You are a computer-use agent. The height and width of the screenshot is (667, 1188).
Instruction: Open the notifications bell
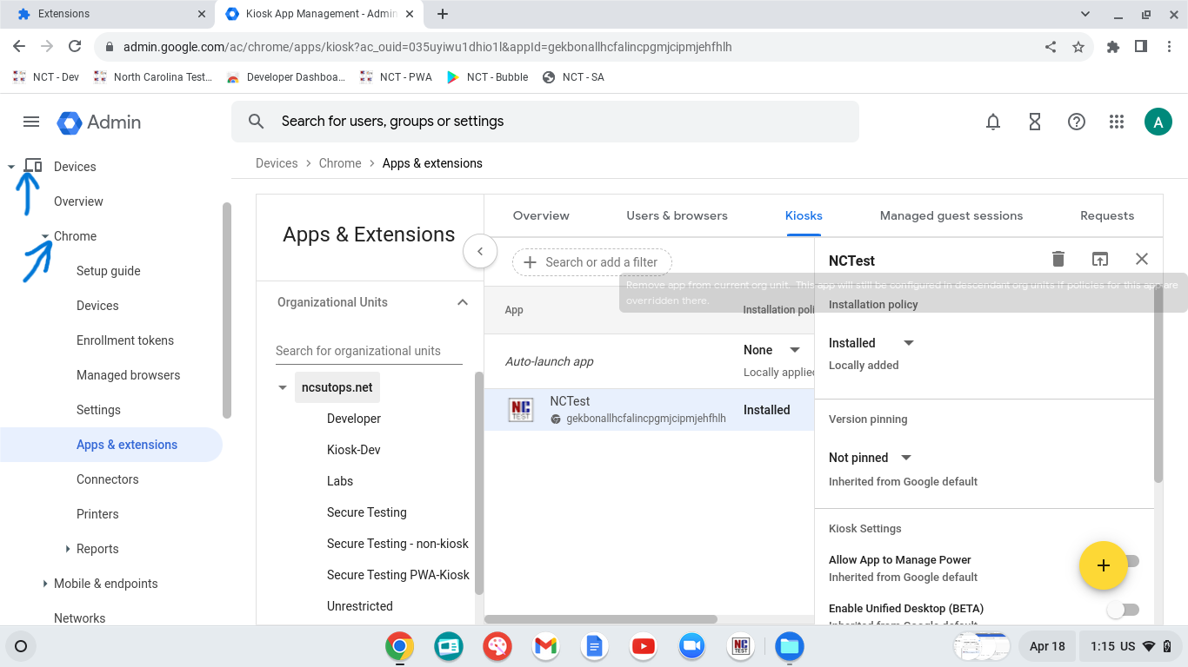(993, 122)
